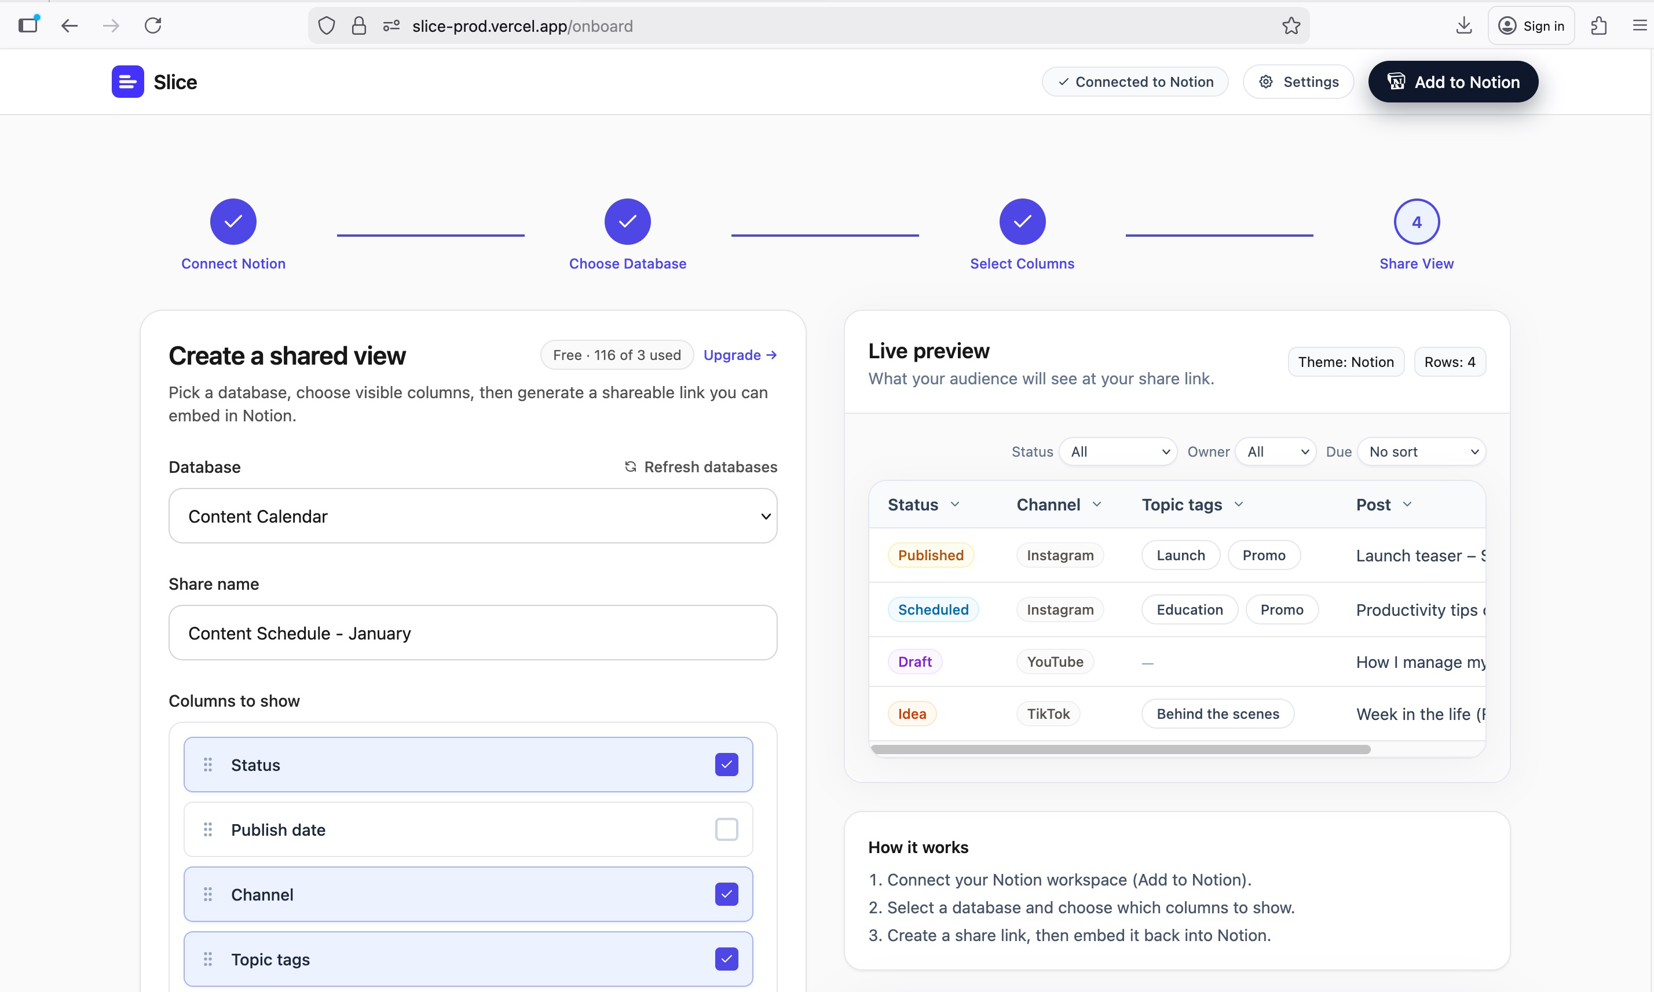Click the TikTok channel tag
Image resolution: width=1654 pixels, height=992 pixels.
1048,714
